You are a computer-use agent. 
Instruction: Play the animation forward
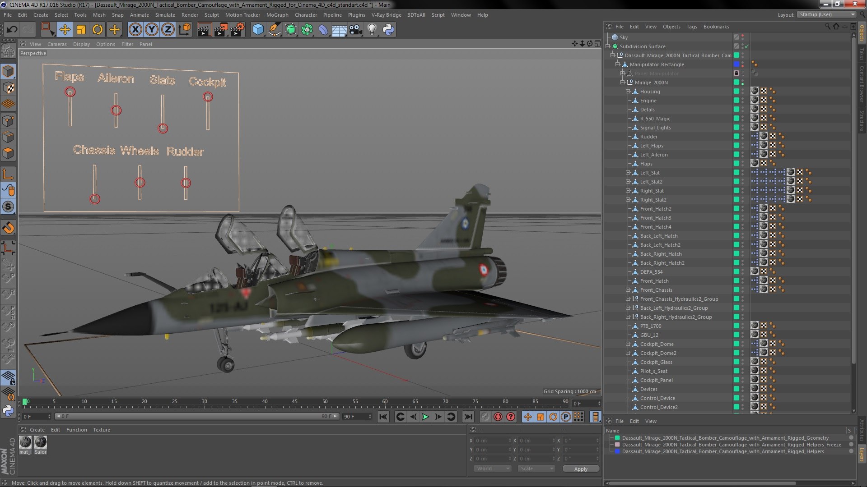coord(425,417)
